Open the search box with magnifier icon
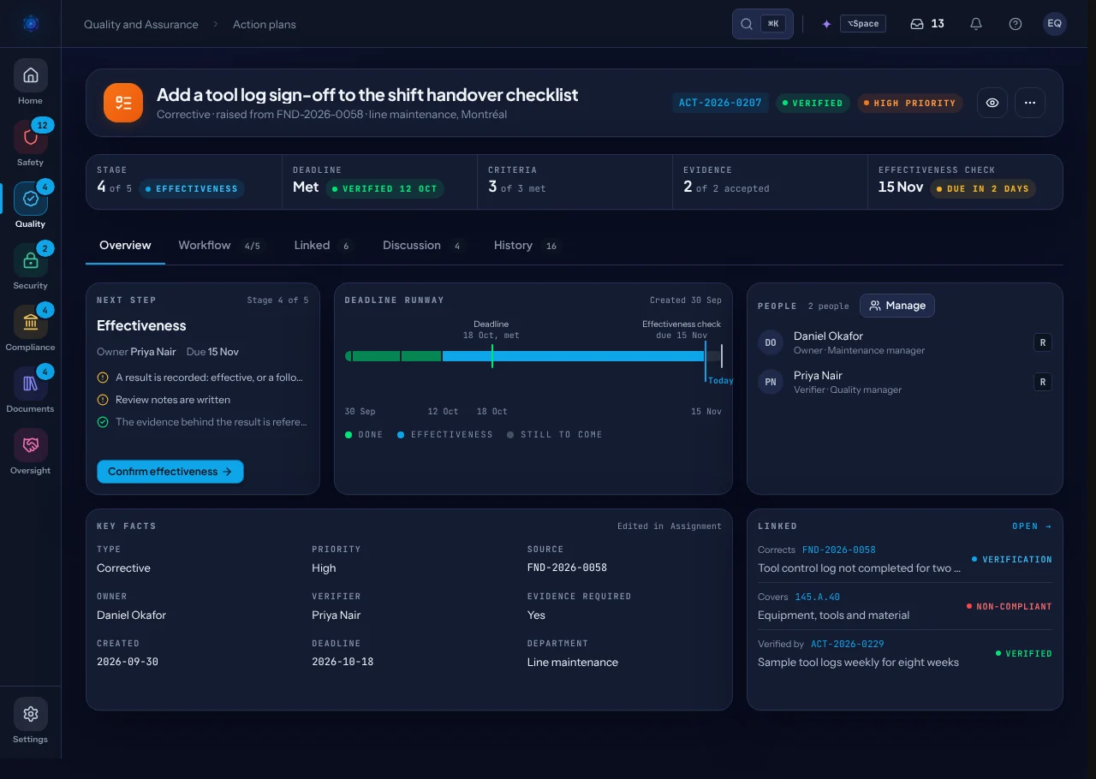Viewport: 1096px width, 779px height. pos(763,24)
